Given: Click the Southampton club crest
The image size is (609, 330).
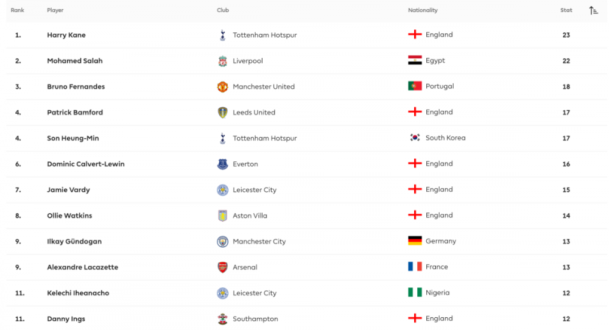Looking at the screenshot, I should (x=222, y=319).
